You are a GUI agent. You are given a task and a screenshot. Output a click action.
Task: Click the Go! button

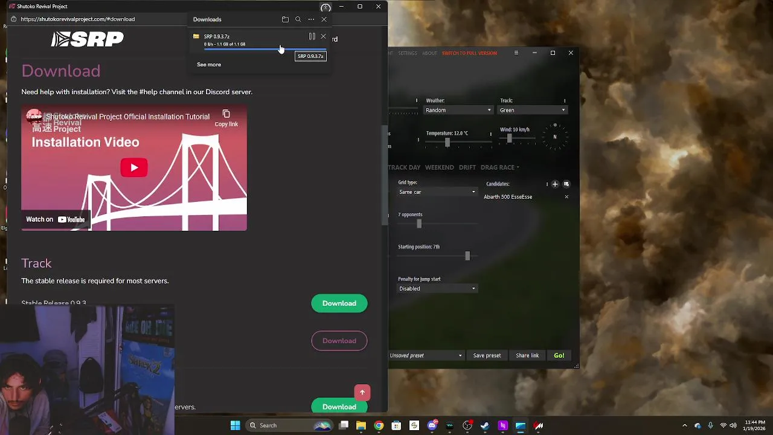[559, 356]
